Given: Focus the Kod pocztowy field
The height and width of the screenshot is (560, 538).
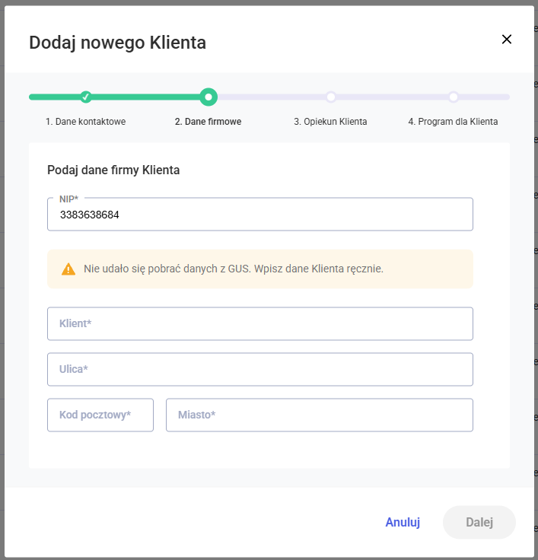Looking at the screenshot, I should click(x=100, y=415).
